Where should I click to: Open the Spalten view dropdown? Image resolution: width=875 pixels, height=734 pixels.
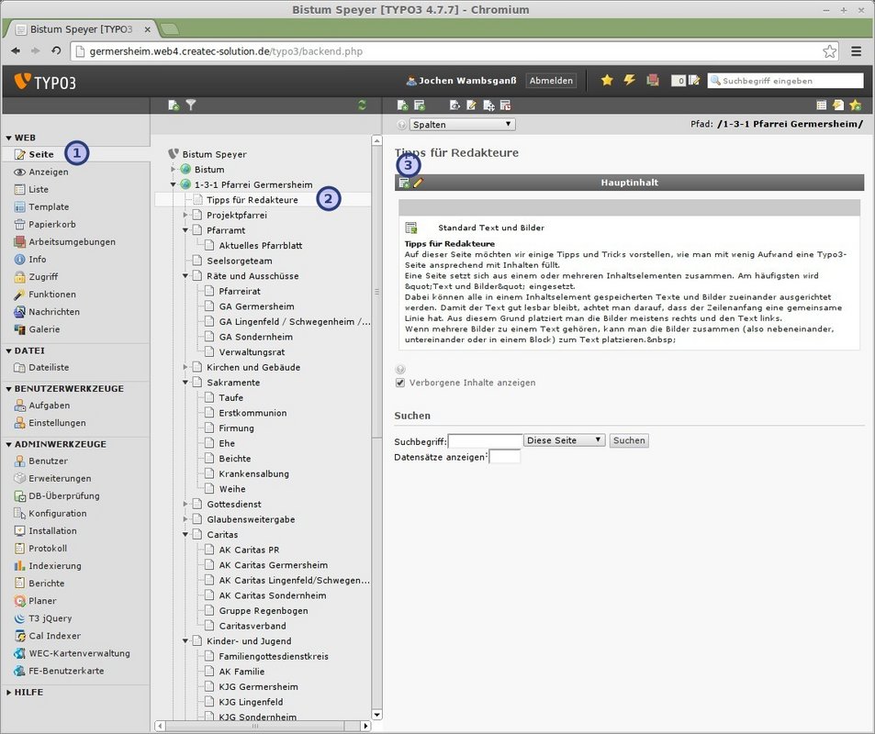(462, 124)
